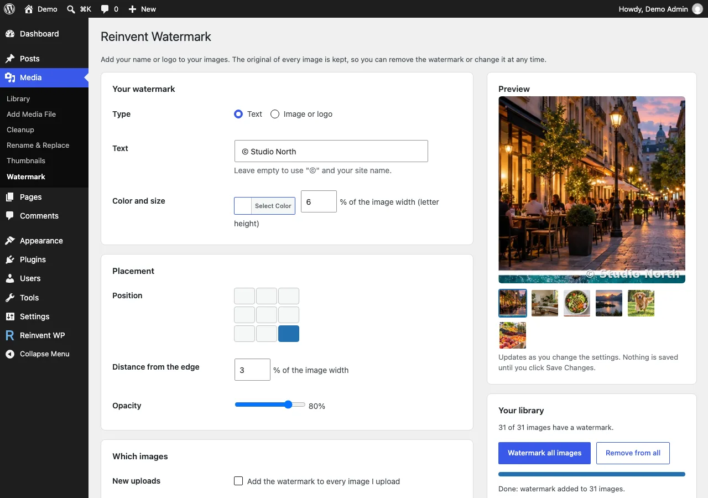
Task: Click the Settings sliders icon
Action: coord(10,317)
